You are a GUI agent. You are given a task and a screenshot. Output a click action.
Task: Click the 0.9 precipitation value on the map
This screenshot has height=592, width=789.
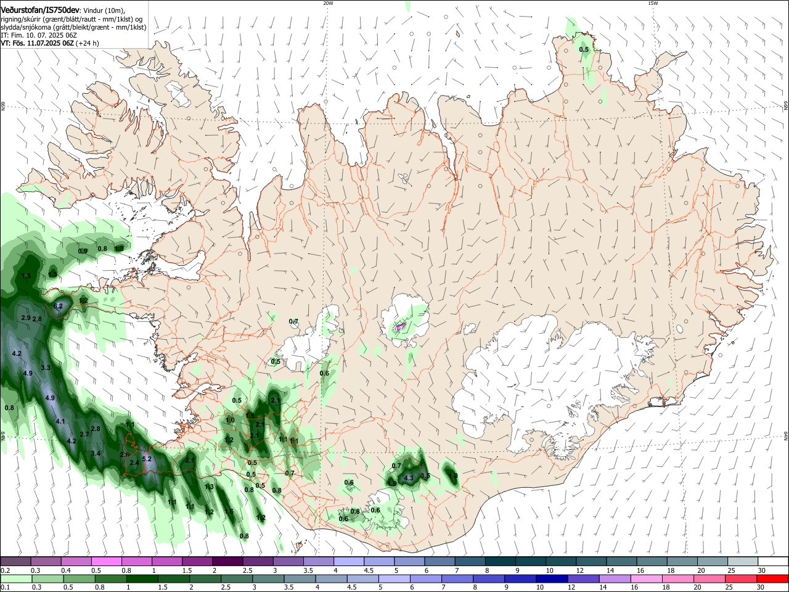tap(83, 251)
